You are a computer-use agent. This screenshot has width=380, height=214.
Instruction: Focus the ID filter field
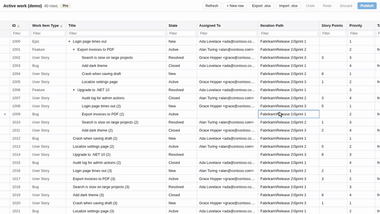(20, 33)
